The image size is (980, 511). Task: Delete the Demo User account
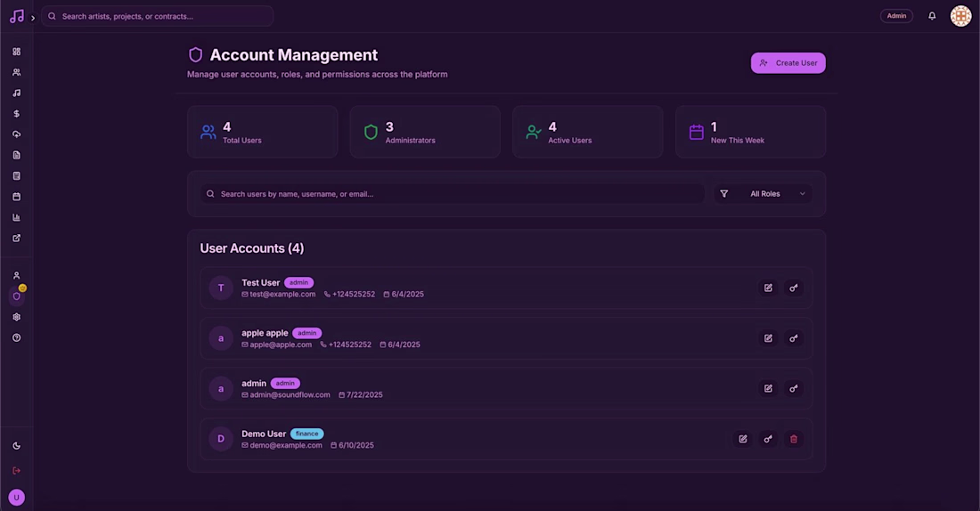click(x=793, y=439)
